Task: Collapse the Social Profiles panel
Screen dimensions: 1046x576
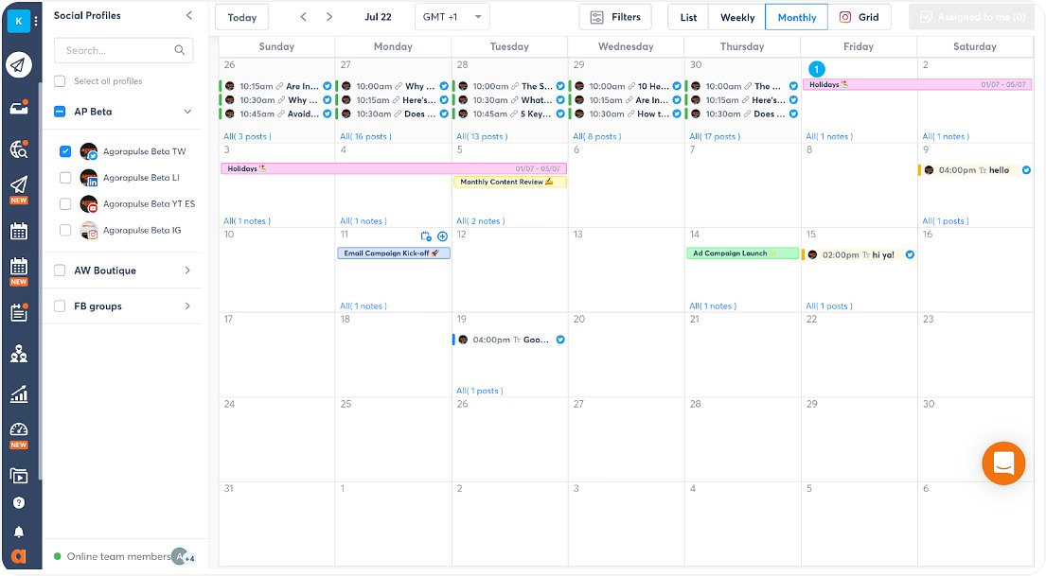Action: pyautogui.click(x=188, y=16)
